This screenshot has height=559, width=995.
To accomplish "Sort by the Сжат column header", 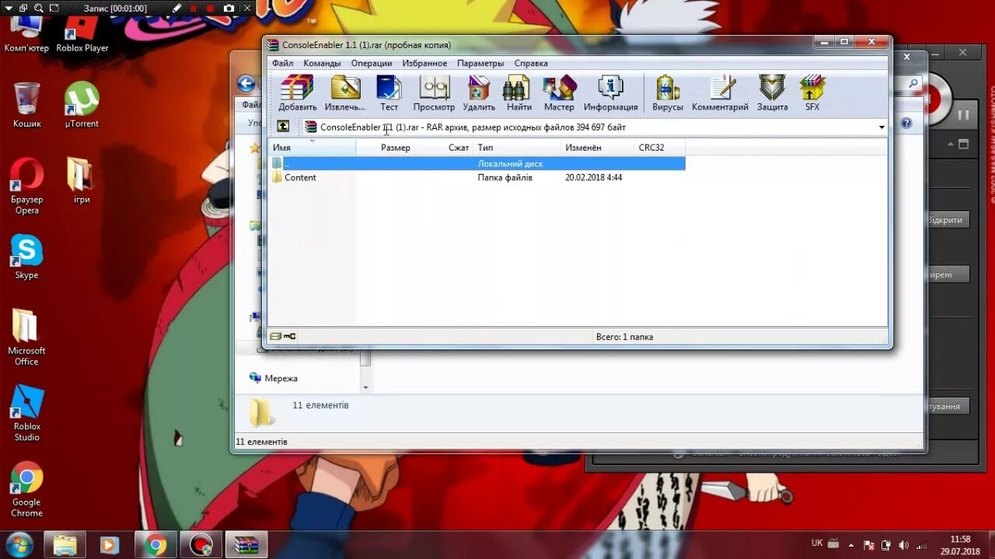I will tap(442, 148).
